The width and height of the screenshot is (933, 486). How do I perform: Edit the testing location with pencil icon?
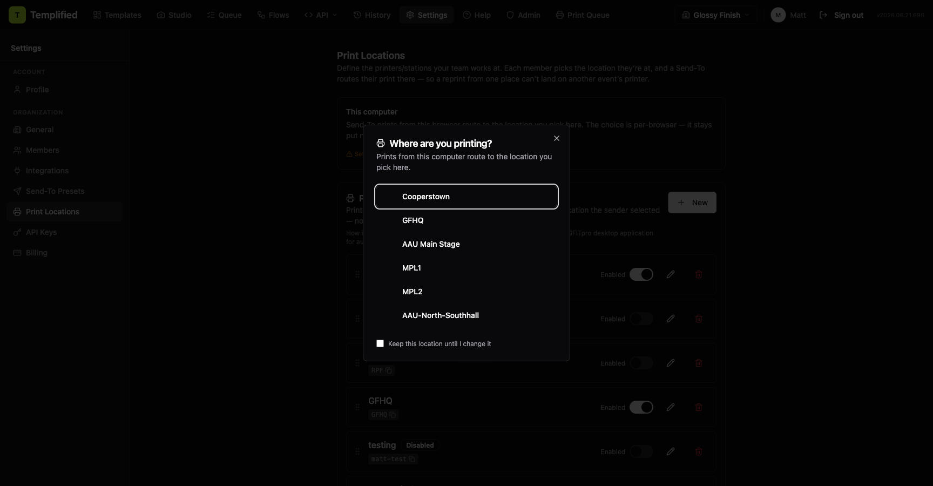[671, 451]
